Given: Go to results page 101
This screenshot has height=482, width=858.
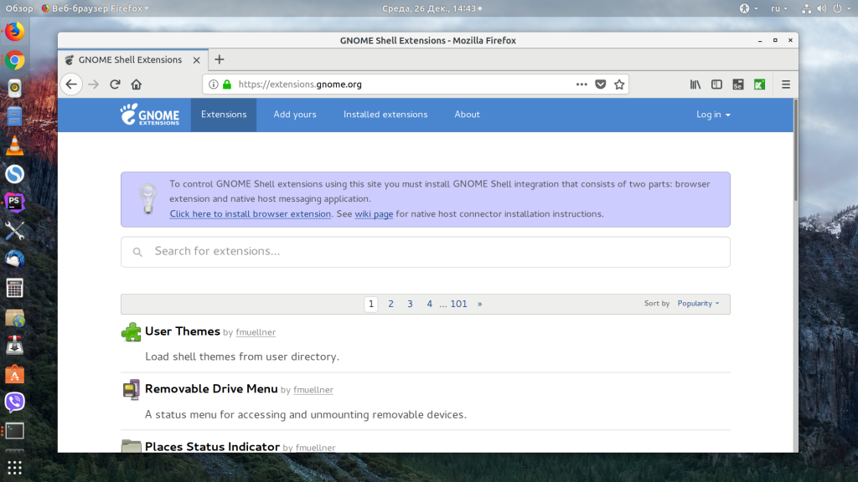Looking at the screenshot, I should pyautogui.click(x=458, y=303).
